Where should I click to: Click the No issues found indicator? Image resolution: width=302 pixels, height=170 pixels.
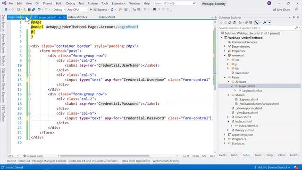click(x=33, y=156)
